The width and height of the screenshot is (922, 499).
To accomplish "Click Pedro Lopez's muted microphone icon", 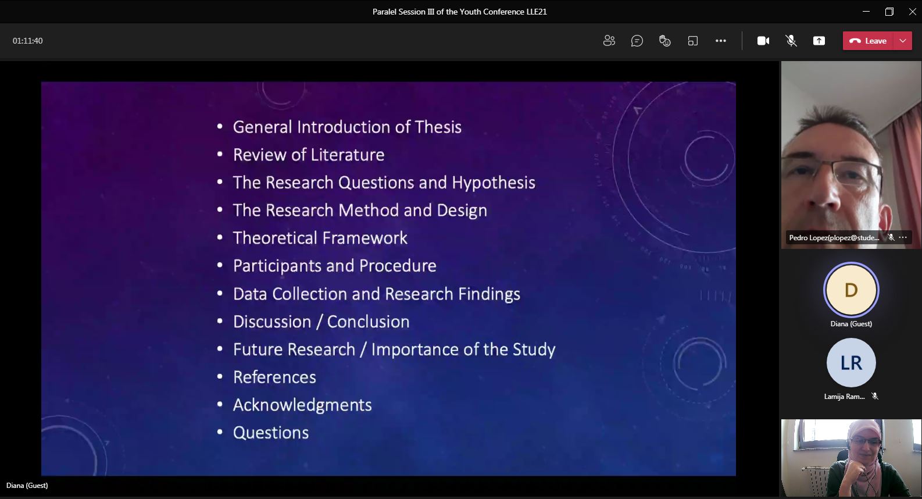I will coord(891,237).
